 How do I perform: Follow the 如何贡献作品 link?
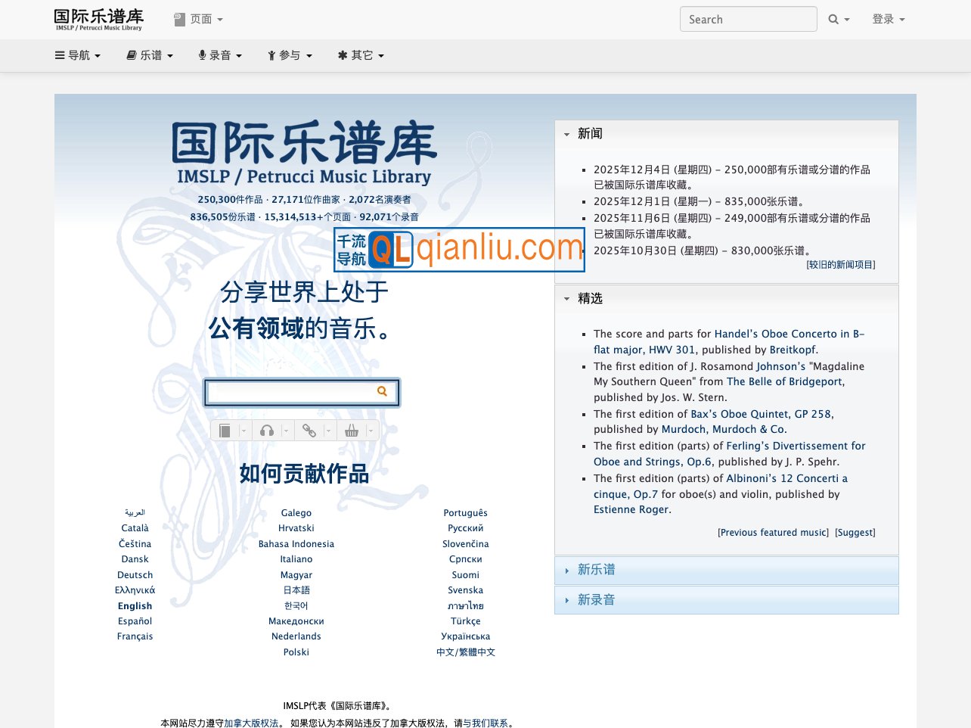click(x=302, y=474)
